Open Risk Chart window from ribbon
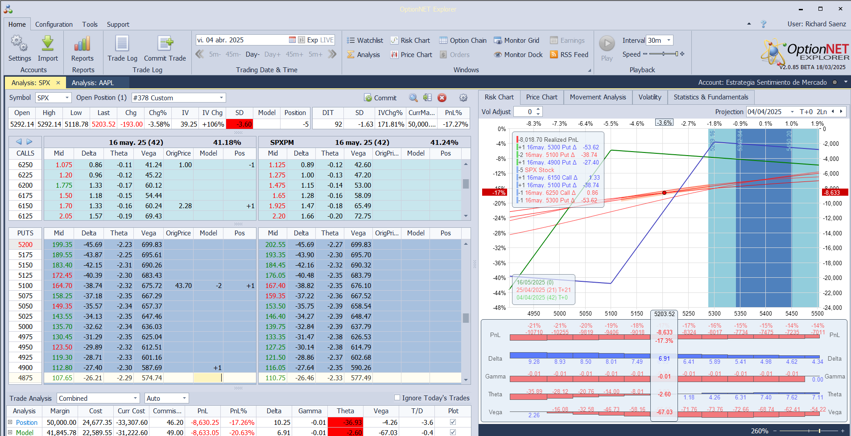This screenshot has width=851, height=436. pos(410,40)
